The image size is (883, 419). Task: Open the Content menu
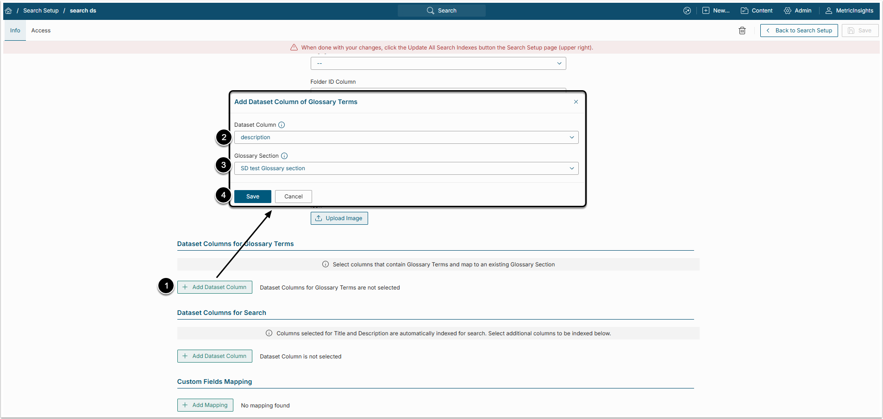[x=757, y=11]
